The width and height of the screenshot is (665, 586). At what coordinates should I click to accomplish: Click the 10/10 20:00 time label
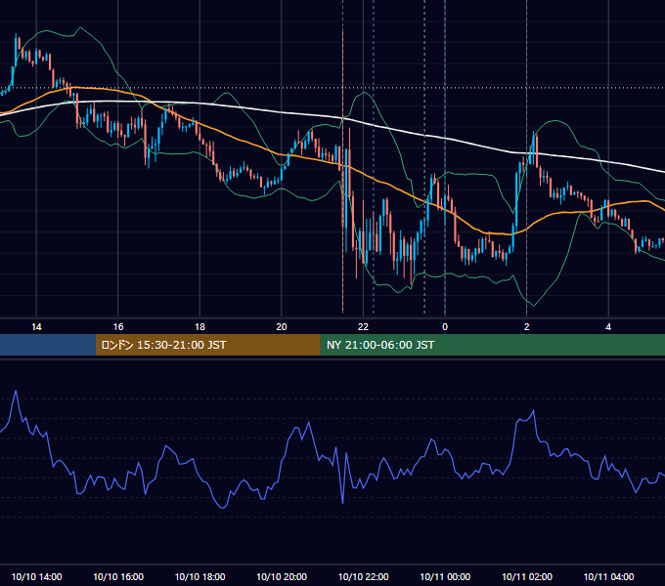tap(282, 576)
